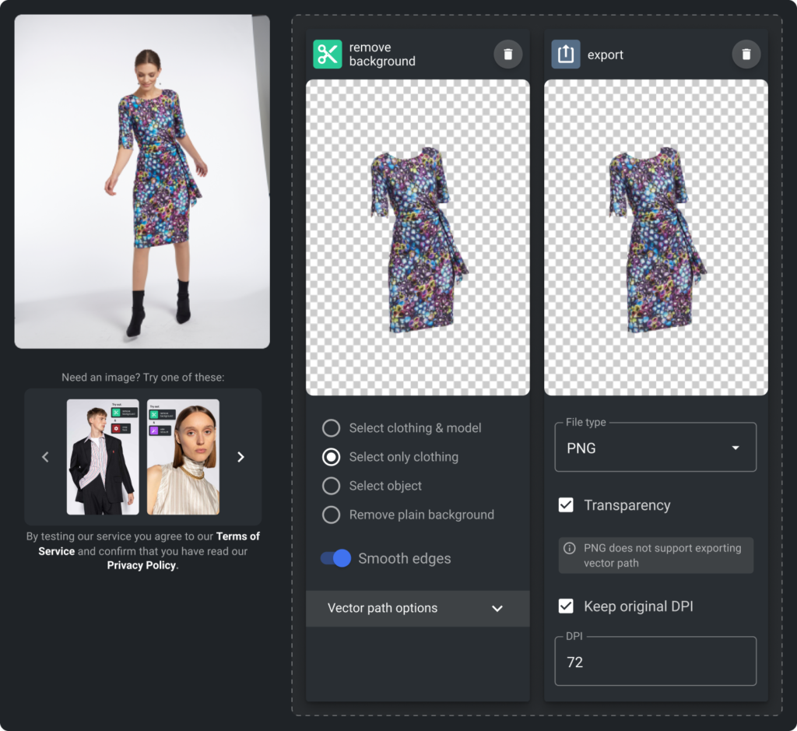Screen dimensions: 797x731
Task: Choose Select object radio option
Action: coord(372,486)
